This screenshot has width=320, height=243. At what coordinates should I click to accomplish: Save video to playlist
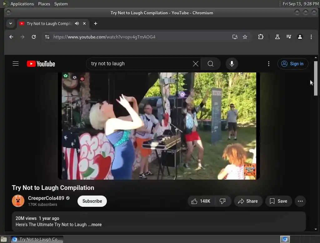(x=278, y=201)
